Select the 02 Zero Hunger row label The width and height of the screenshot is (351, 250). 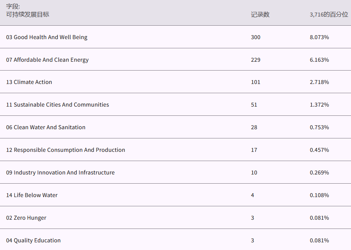(26, 218)
